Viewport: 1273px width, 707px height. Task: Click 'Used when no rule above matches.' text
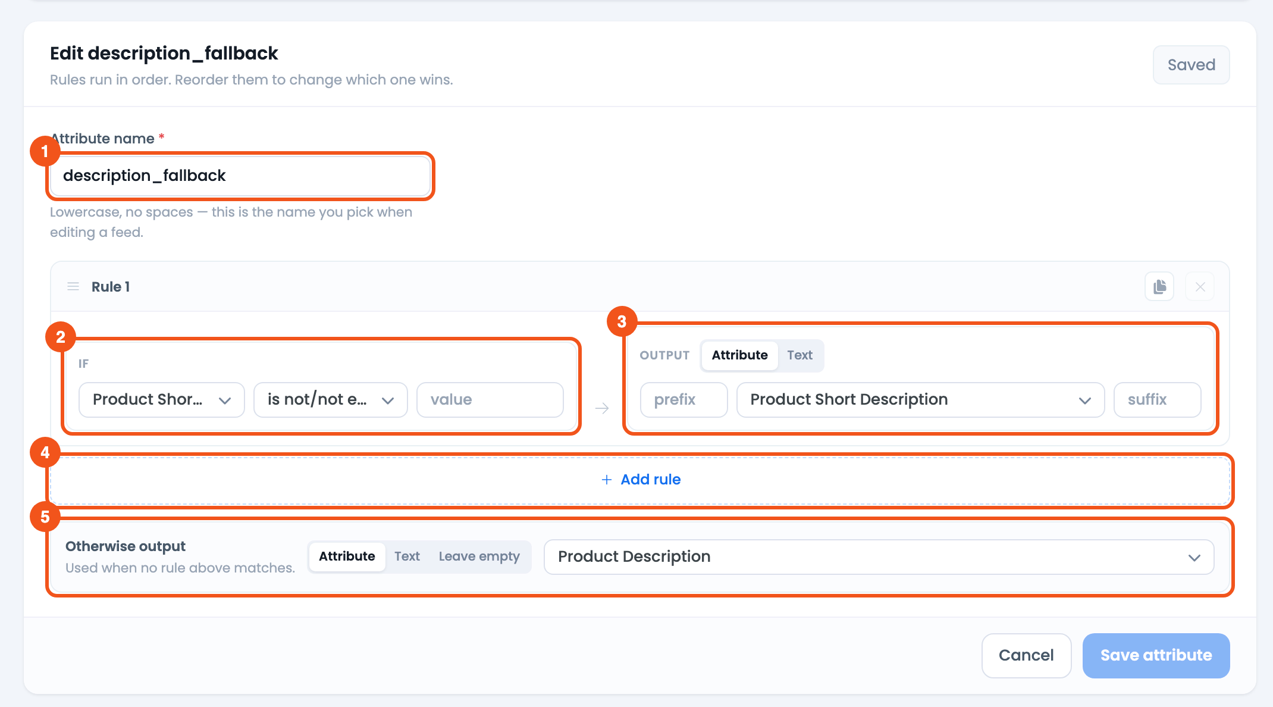tap(180, 568)
